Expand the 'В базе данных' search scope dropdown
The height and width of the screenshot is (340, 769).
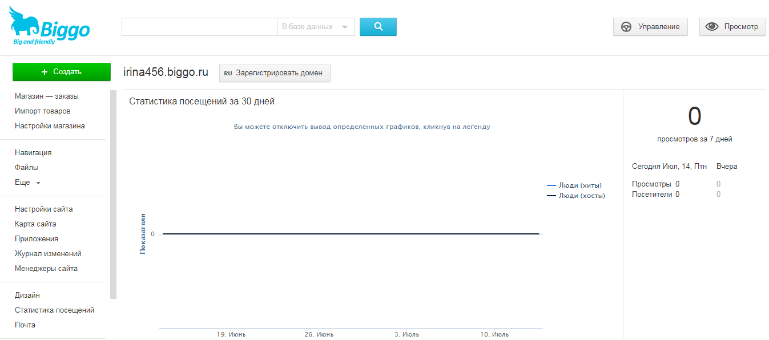pos(316,27)
